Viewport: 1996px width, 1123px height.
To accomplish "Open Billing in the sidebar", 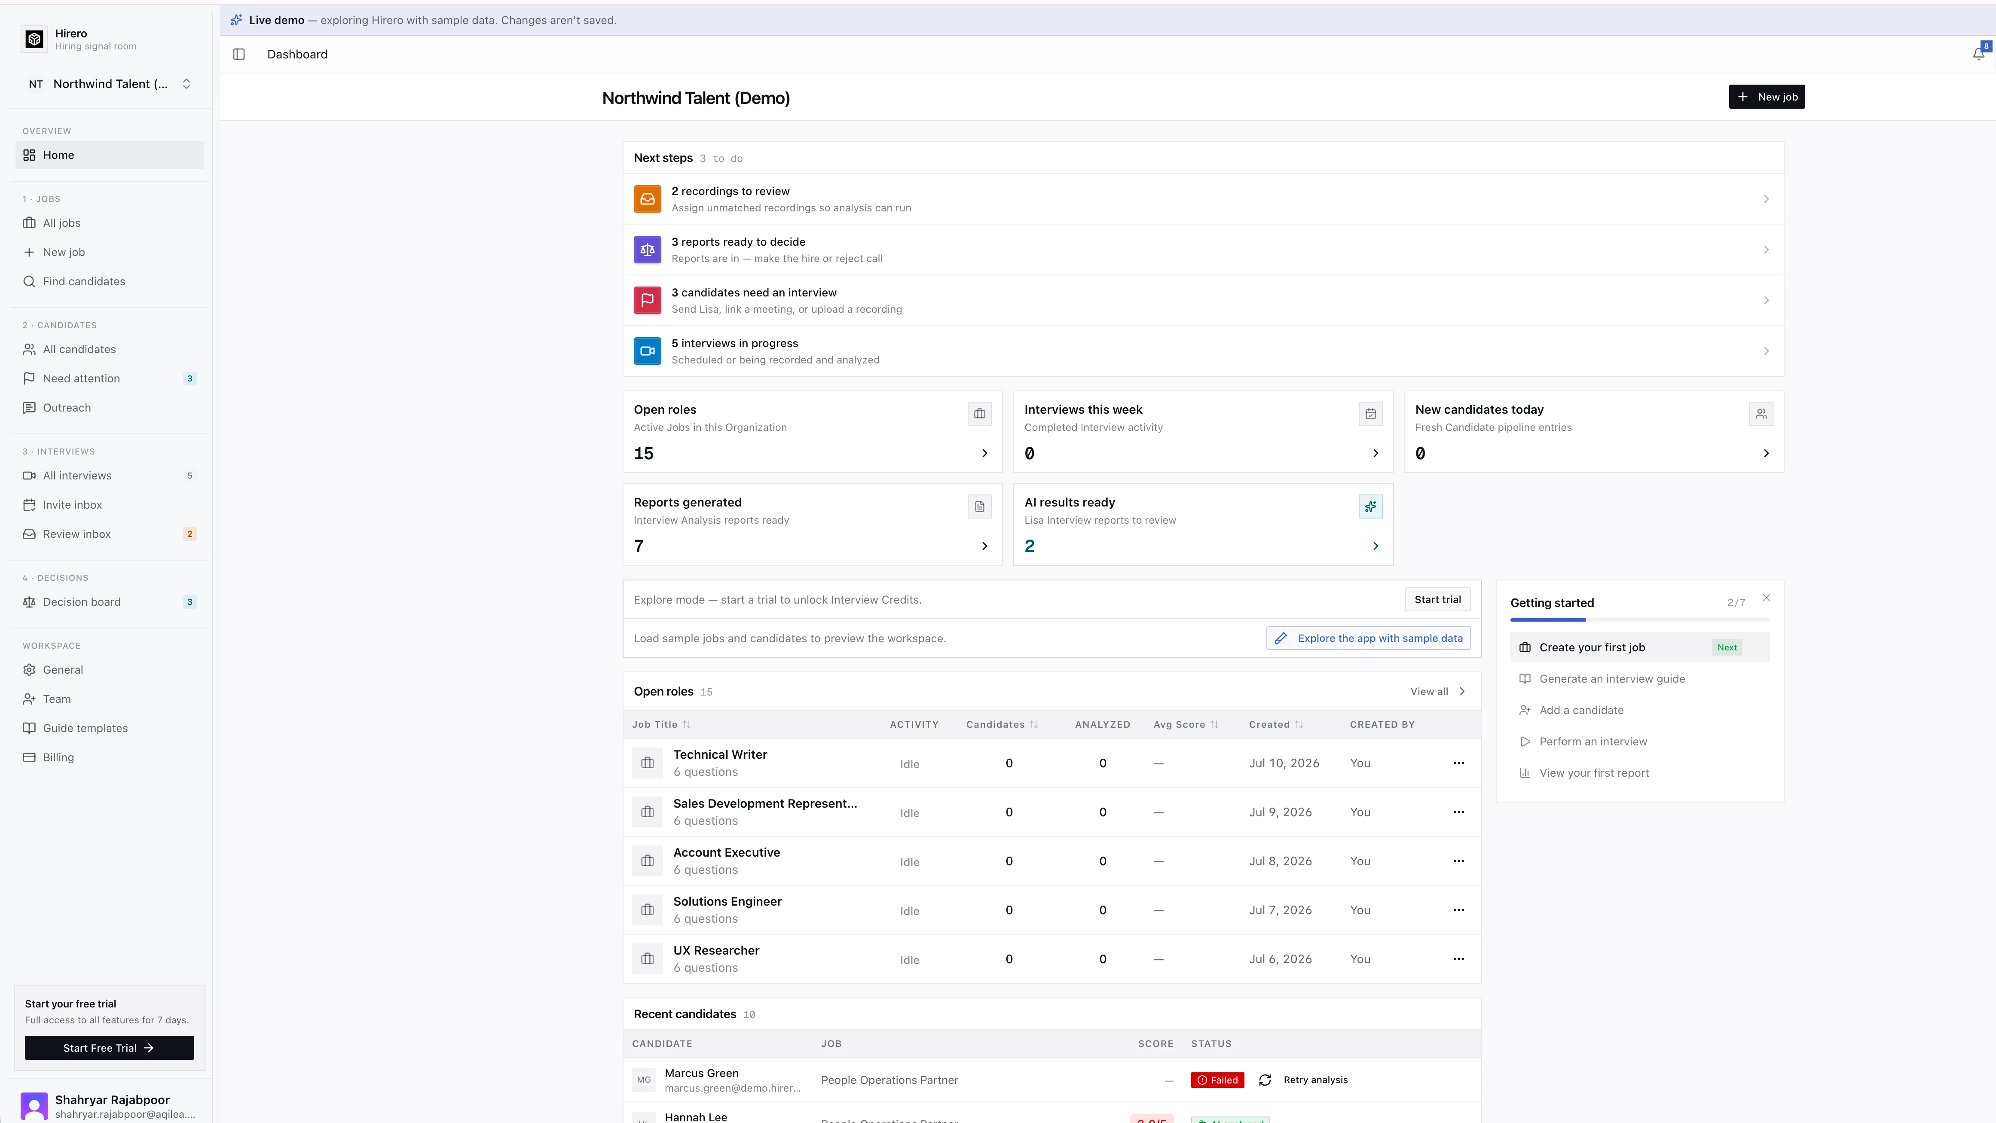I will [109, 757].
